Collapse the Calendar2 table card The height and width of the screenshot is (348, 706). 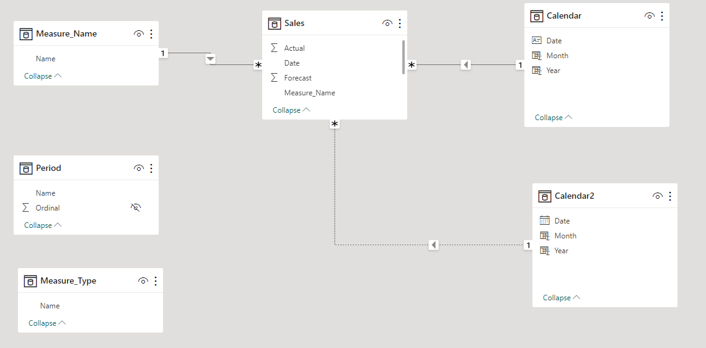pos(562,298)
